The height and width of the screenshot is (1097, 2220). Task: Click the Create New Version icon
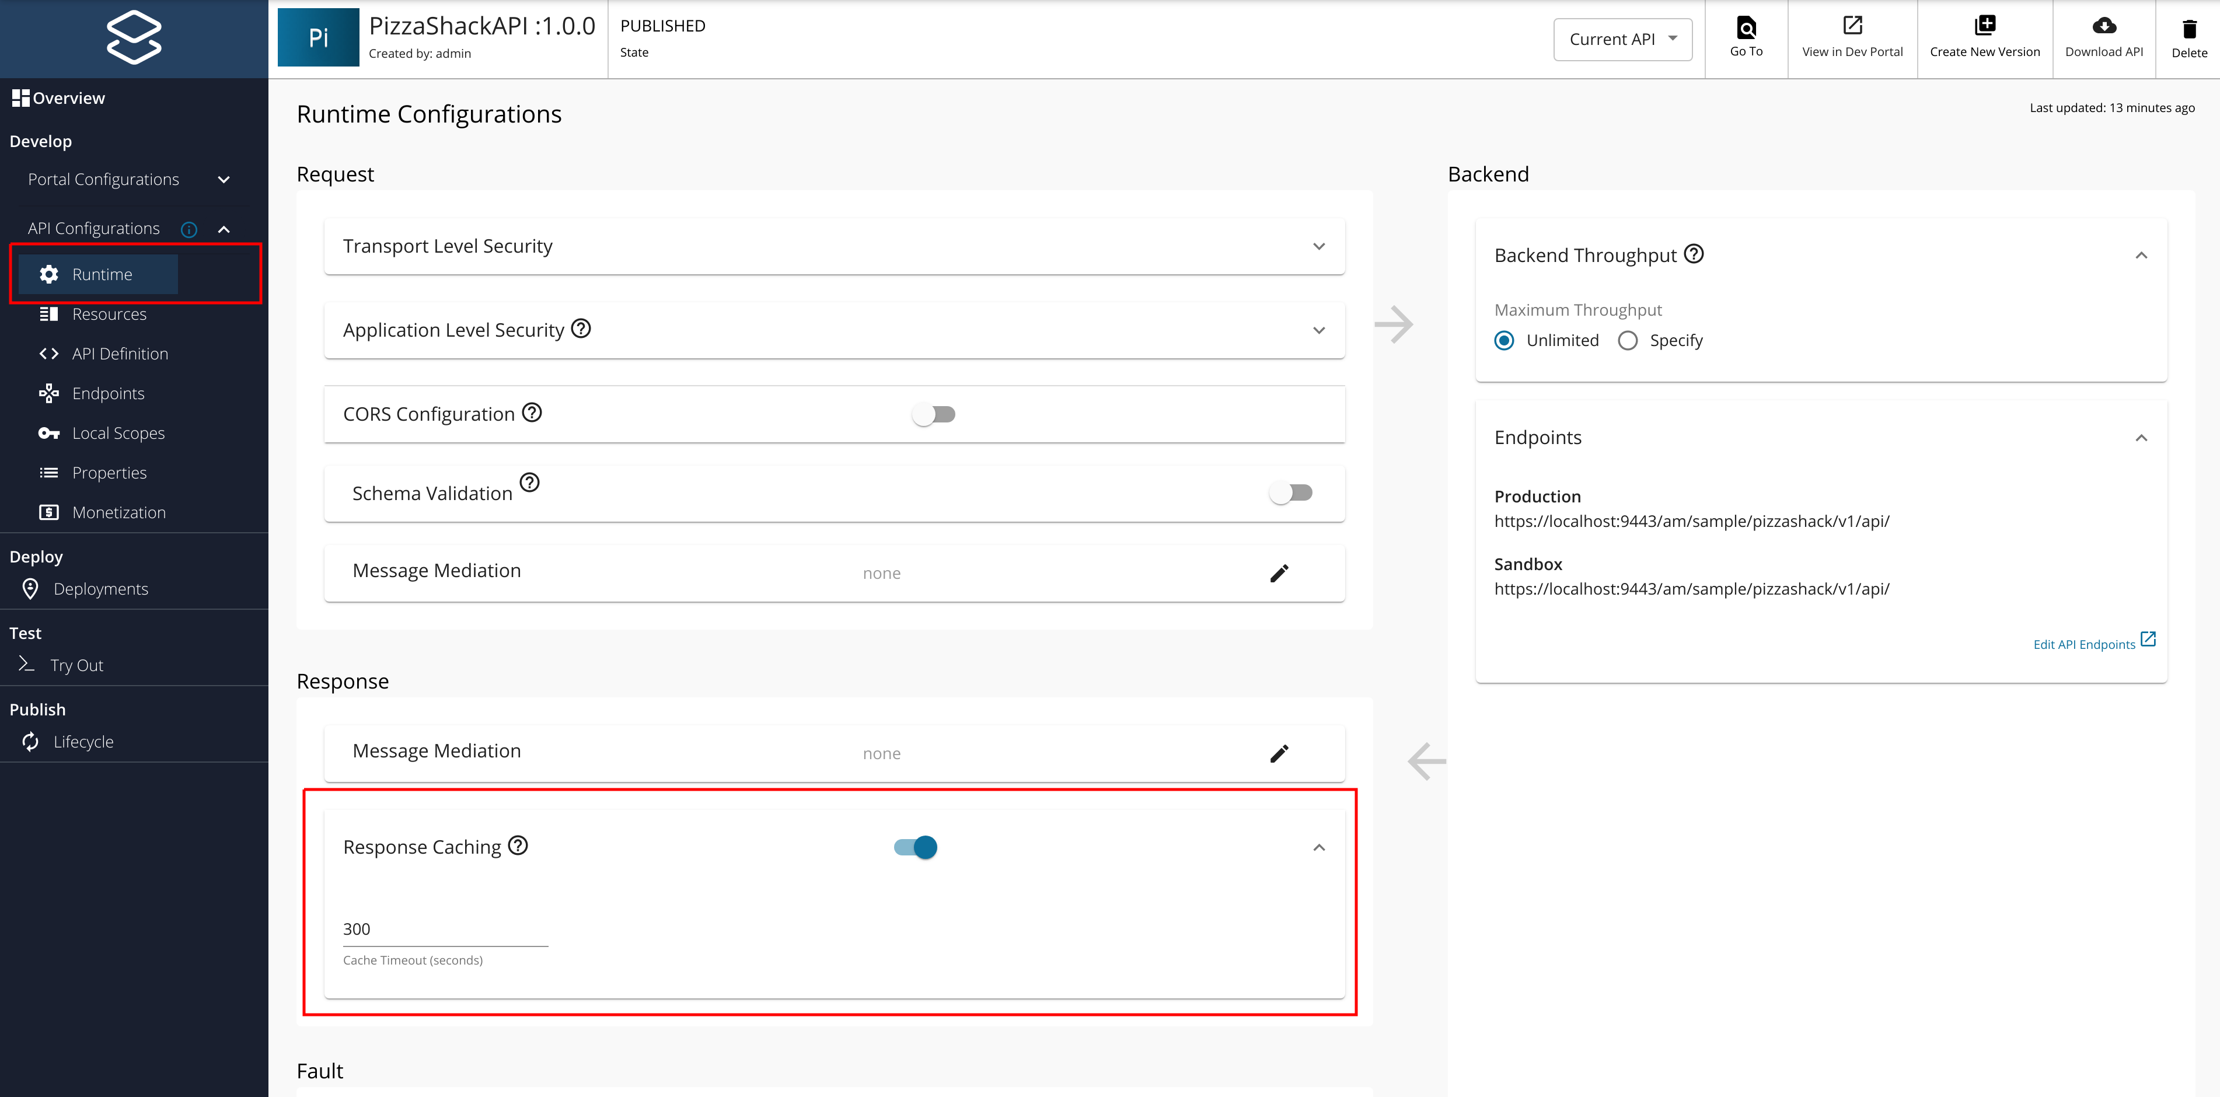point(1985,25)
